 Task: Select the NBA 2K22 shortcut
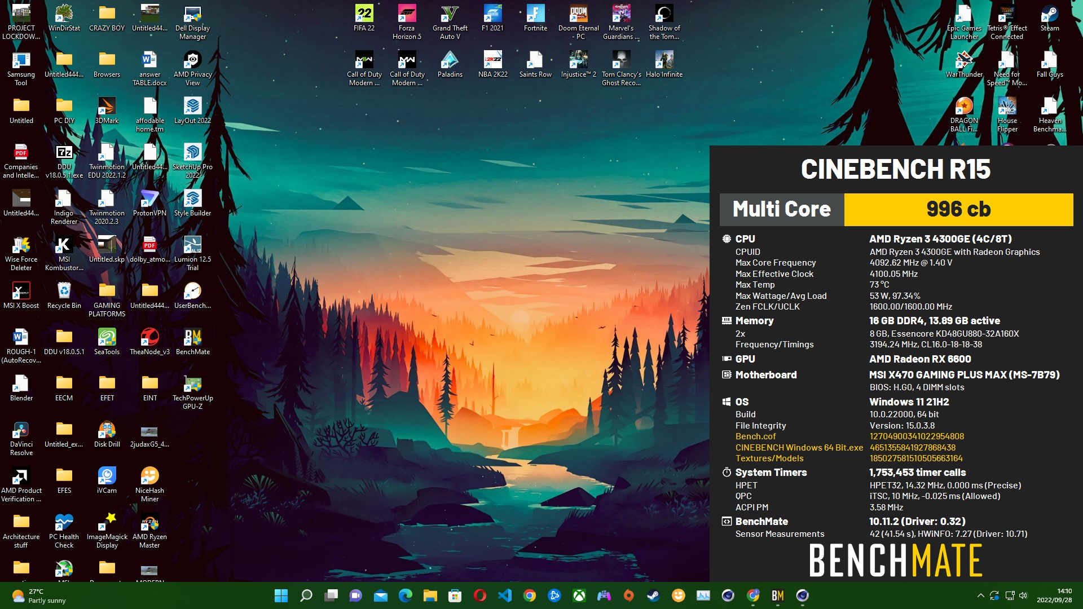[492, 64]
